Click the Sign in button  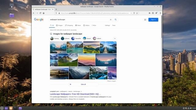(x=153, y=20)
